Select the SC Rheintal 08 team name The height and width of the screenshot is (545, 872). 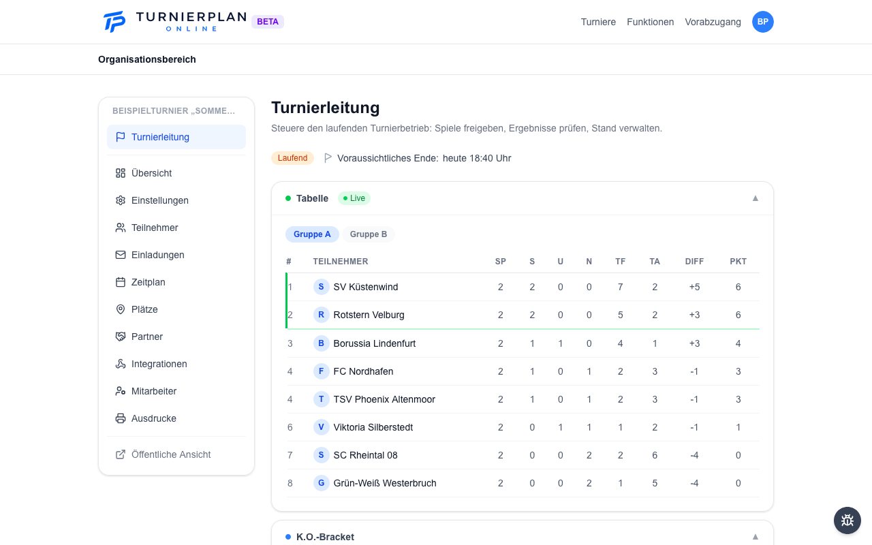tap(366, 455)
